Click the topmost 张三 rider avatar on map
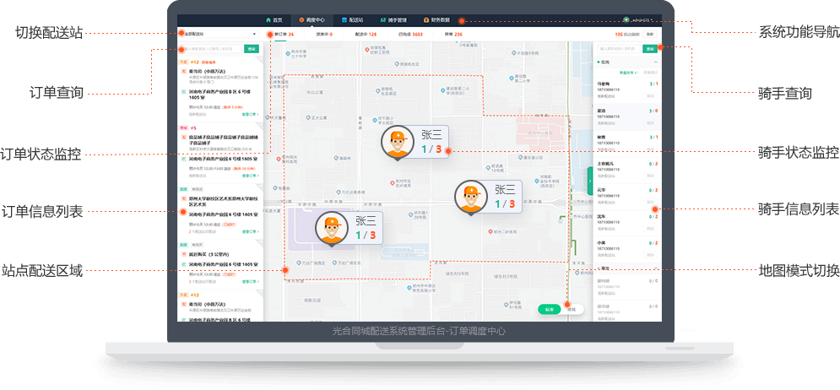 396,143
